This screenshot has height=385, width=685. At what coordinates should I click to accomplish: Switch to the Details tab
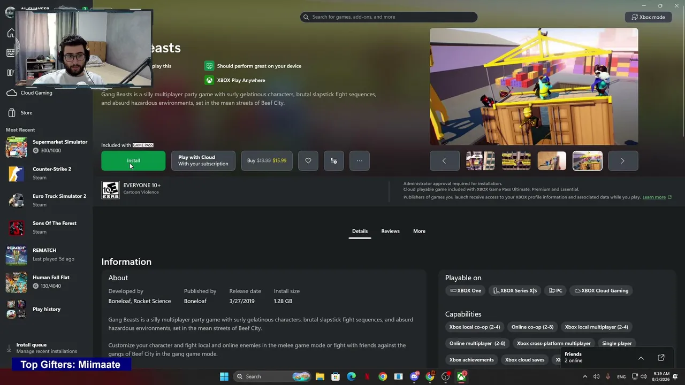click(x=360, y=231)
